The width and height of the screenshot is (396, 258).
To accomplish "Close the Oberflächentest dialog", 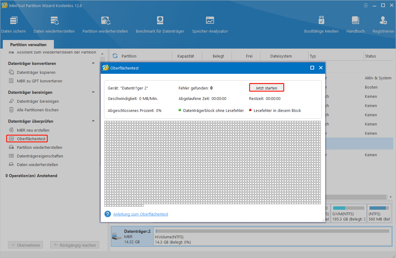I will pos(321,68).
